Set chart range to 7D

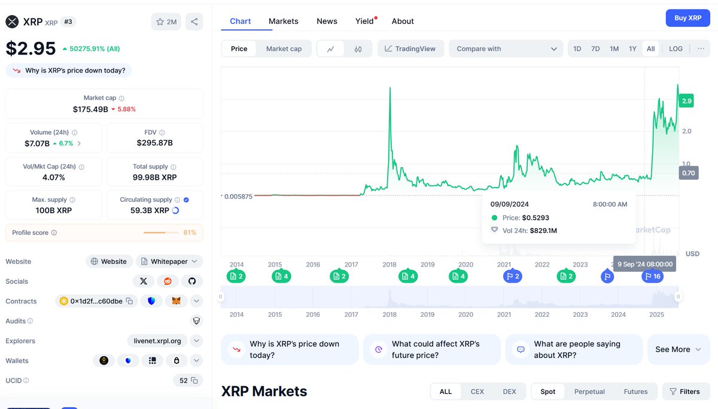click(595, 49)
